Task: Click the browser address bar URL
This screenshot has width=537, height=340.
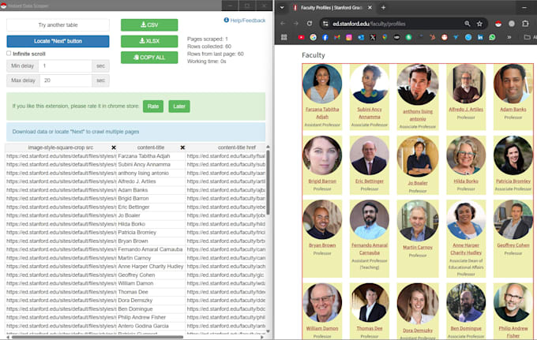Action: (370, 24)
